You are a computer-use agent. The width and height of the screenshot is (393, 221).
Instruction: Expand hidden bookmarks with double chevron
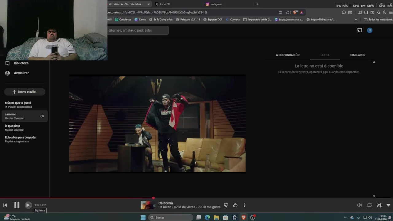(356, 19)
